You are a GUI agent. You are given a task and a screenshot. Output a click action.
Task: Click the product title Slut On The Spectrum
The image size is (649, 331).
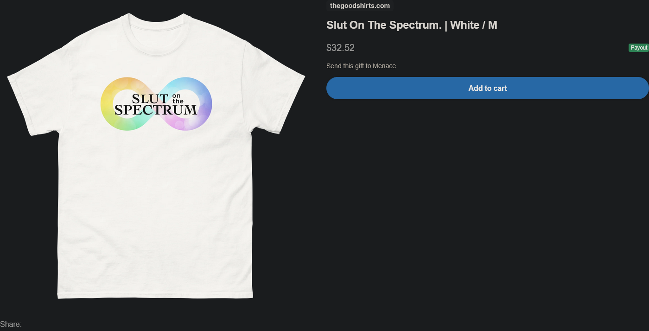click(384, 25)
